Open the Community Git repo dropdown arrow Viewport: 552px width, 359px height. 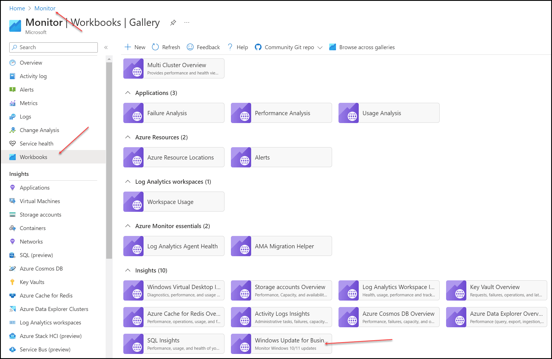320,47
